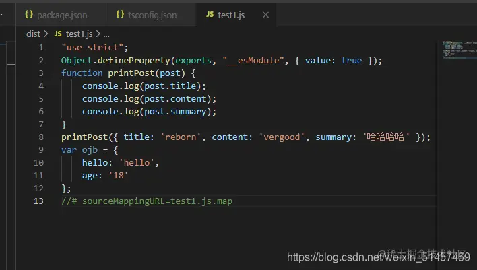
Task: Click the JSON braces icon on tsconfig.json tab
Action: tap(120, 15)
